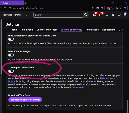This screenshot has width=129, height=113.
Task: Click the Browse nav link
Action: (x=18, y=15)
